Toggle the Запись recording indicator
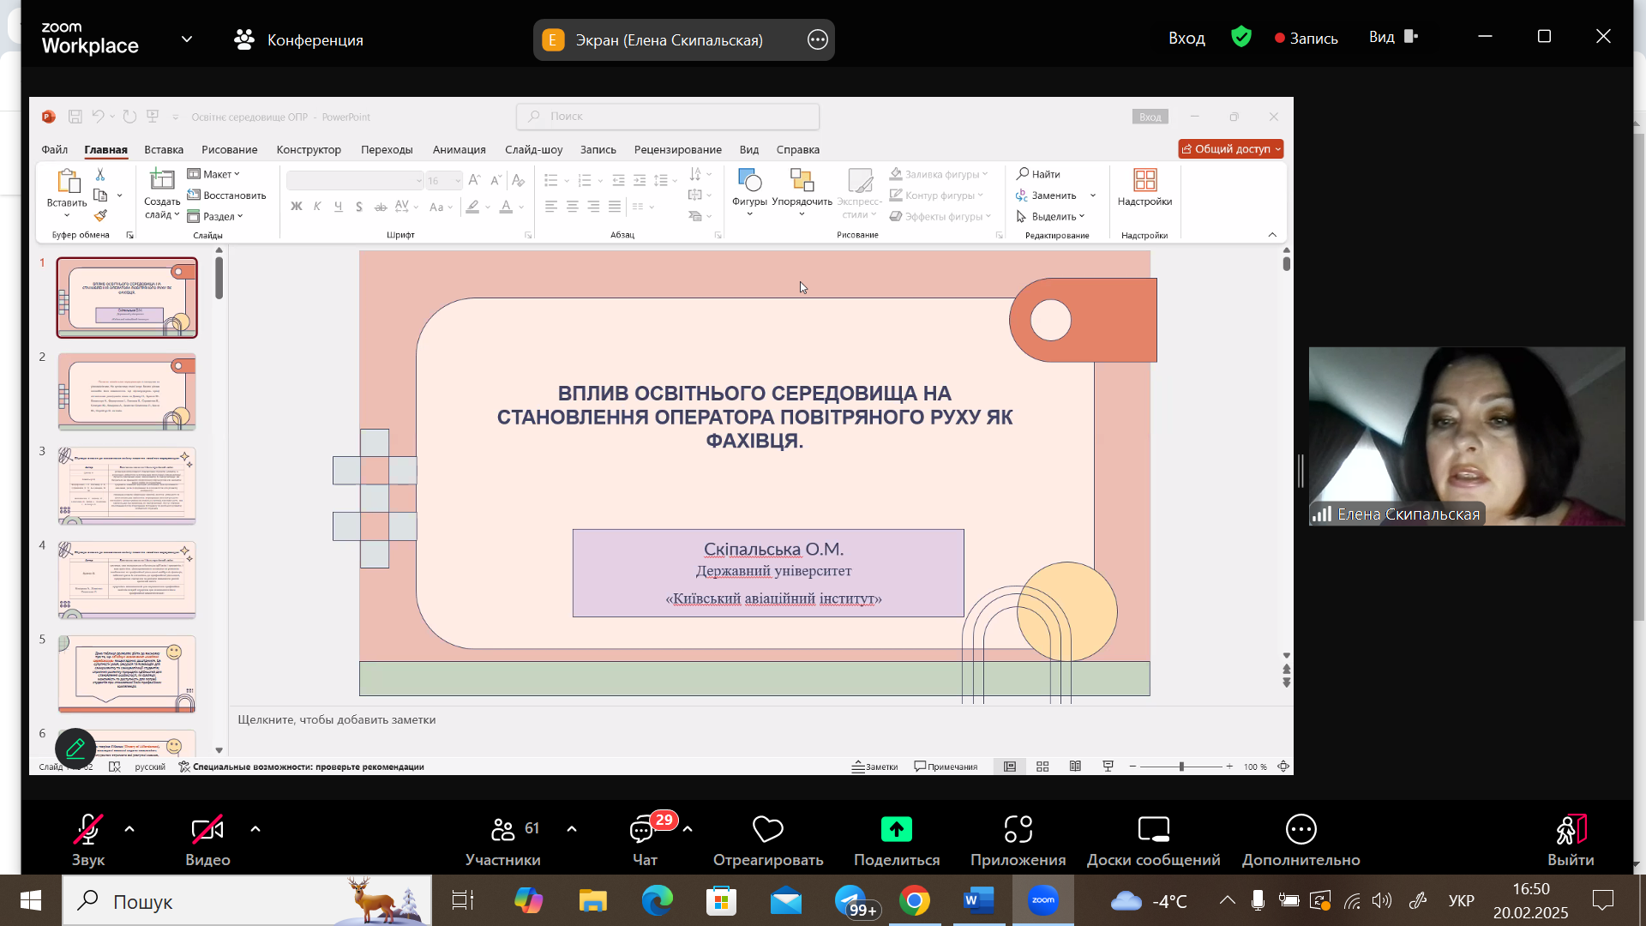Image resolution: width=1646 pixels, height=926 pixels. point(1306,39)
